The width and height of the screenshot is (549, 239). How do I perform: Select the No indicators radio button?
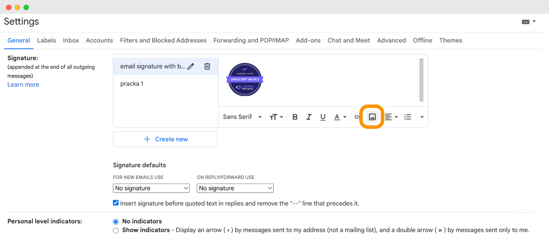(116, 221)
